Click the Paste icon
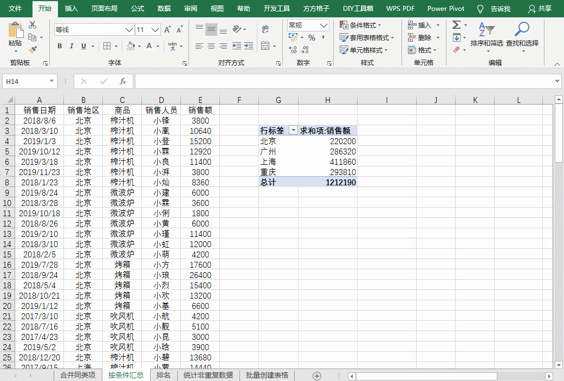The width and height of the screenshot is (564, 381). click(15, 30)
